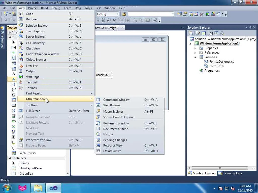This screenshot has width=258, height=193.
Task: Click the toolbox scroll down arrow
Action: pos(68,173)
